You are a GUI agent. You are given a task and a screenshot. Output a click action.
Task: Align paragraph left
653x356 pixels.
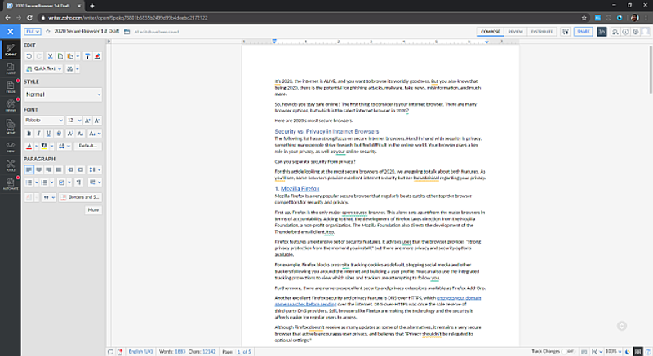click(x=29, y=169)
